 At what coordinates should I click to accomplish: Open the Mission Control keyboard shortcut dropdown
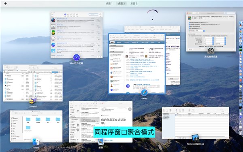209,38
